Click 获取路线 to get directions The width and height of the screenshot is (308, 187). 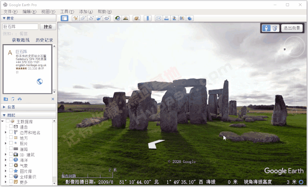coord(21,40)
